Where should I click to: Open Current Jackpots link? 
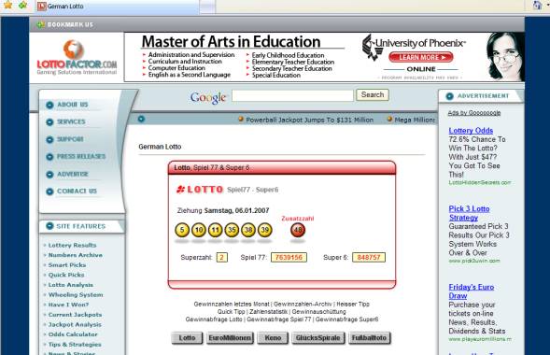click(75, 315)
